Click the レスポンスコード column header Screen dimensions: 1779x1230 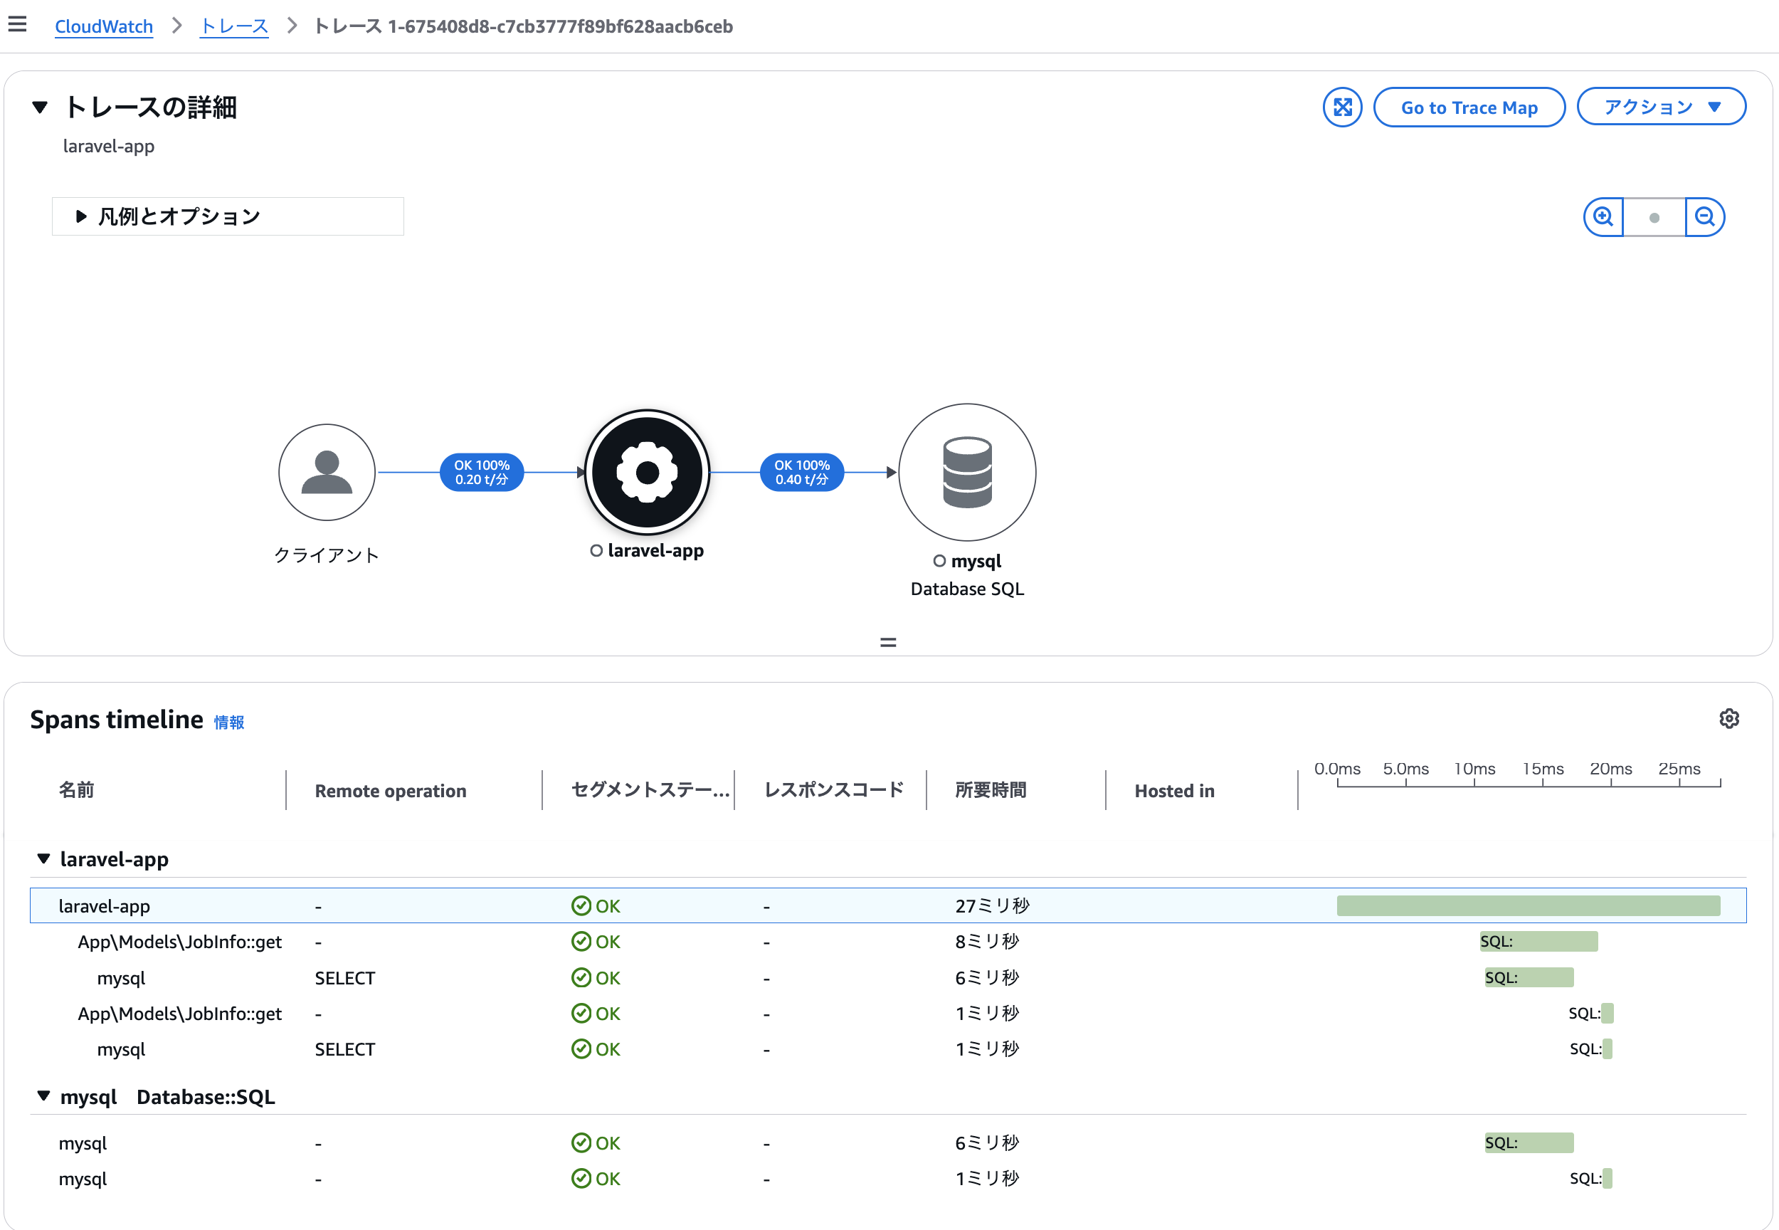(x=834, y=790)
